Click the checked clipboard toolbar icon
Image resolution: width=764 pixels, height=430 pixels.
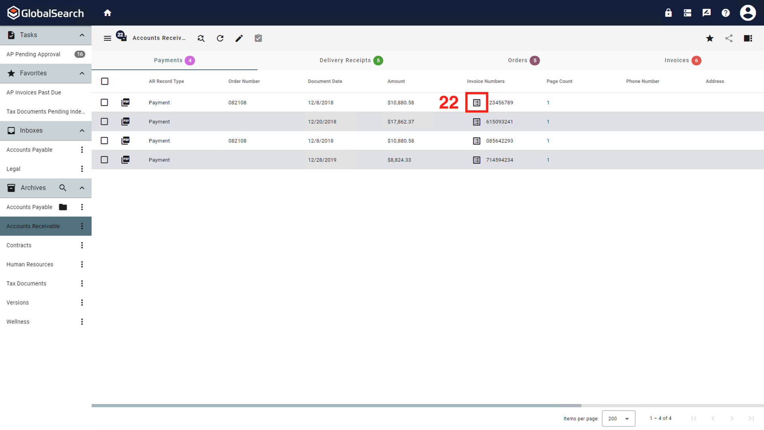tap(258, 38)
